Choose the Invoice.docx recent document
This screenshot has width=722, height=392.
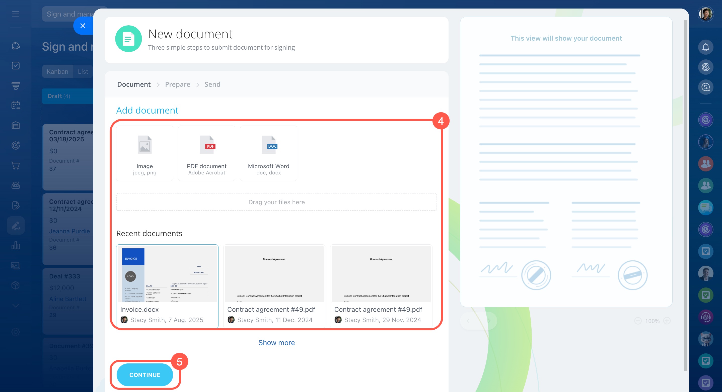coord(167,286)
